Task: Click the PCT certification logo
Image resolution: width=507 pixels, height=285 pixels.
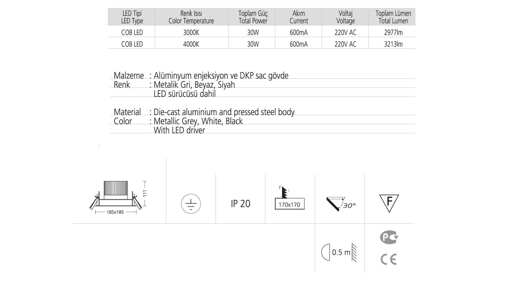Action: tap(389, 237)
